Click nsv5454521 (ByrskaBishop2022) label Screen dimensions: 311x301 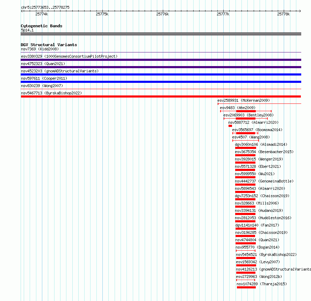click(266, 255)
